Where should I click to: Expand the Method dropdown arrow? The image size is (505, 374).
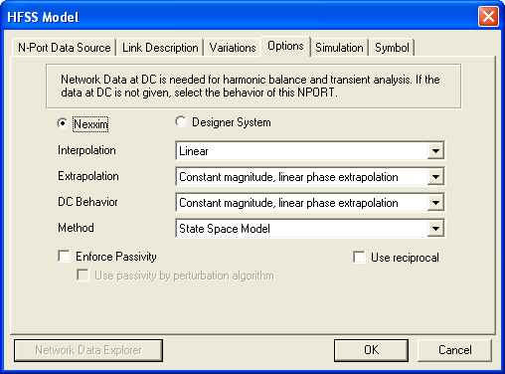pos(435,229)
